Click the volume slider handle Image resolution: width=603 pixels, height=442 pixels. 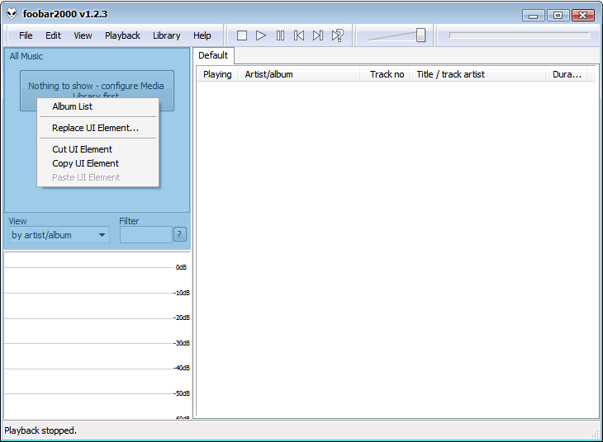(420, 35)
